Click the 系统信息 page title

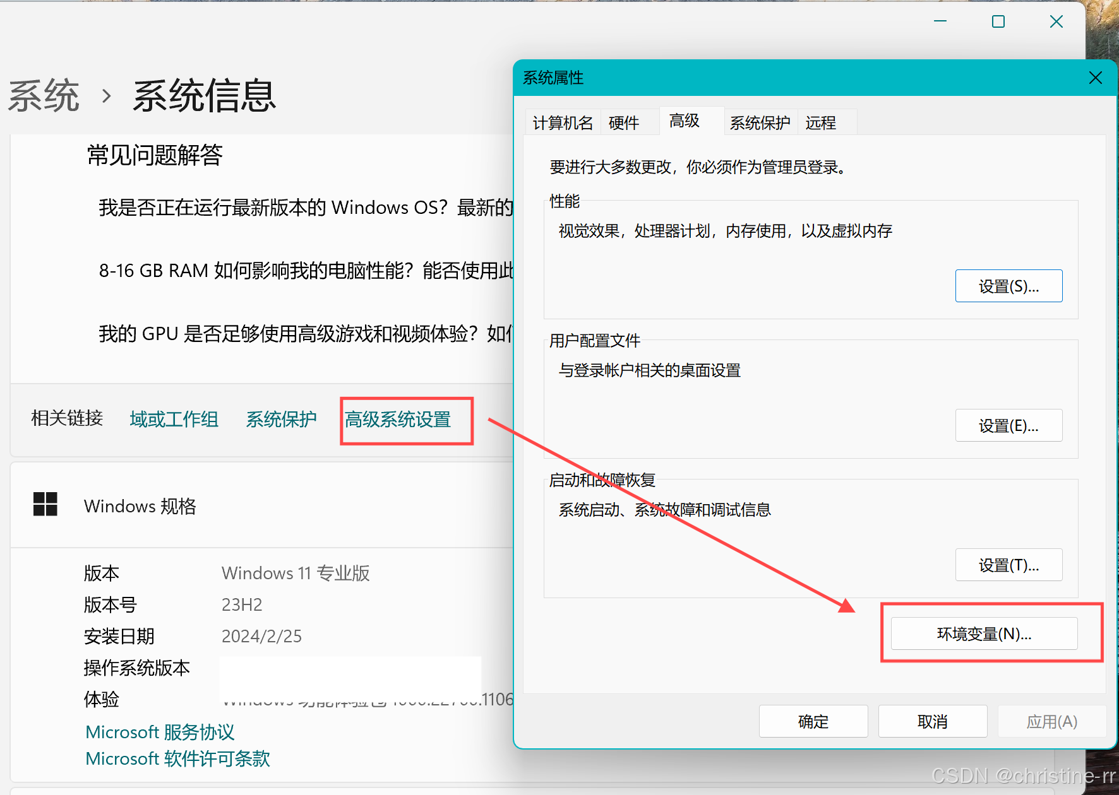pos(205,96)
